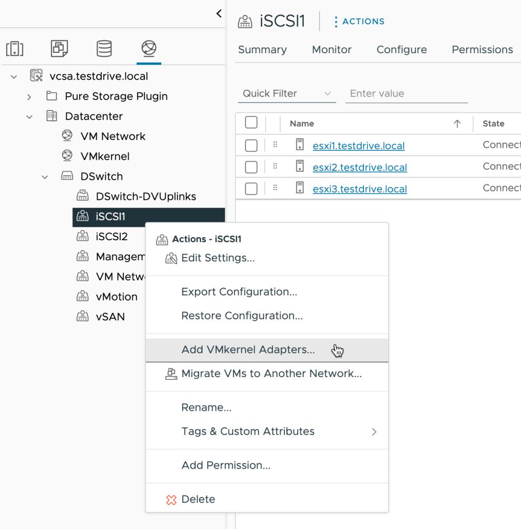Image resolution: width=521 pixels, height=529 pixels.
Task: Open the Quick Filter dropdown
Action: [x=287, y=94]
